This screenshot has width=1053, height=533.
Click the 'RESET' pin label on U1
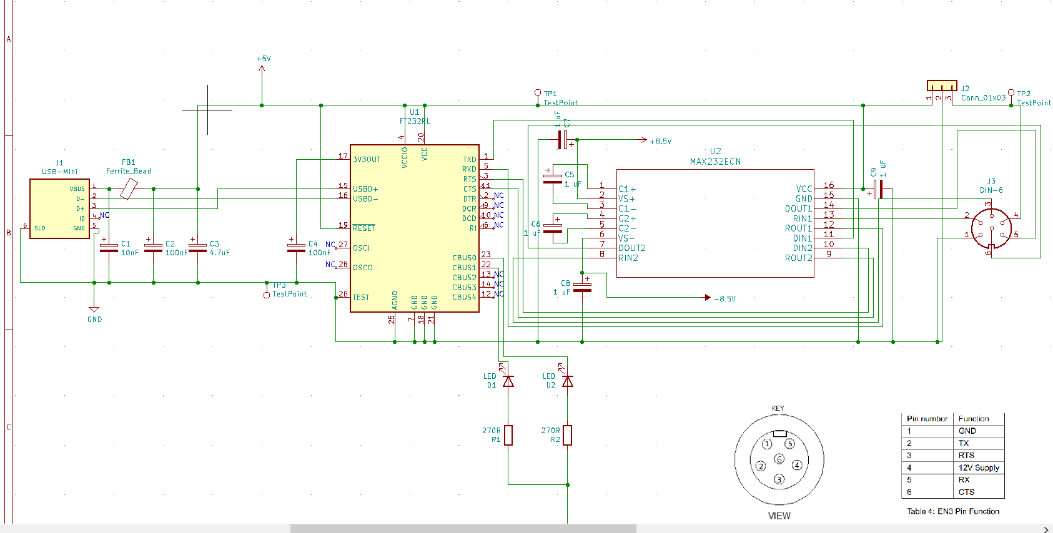[x=363, y=228]
